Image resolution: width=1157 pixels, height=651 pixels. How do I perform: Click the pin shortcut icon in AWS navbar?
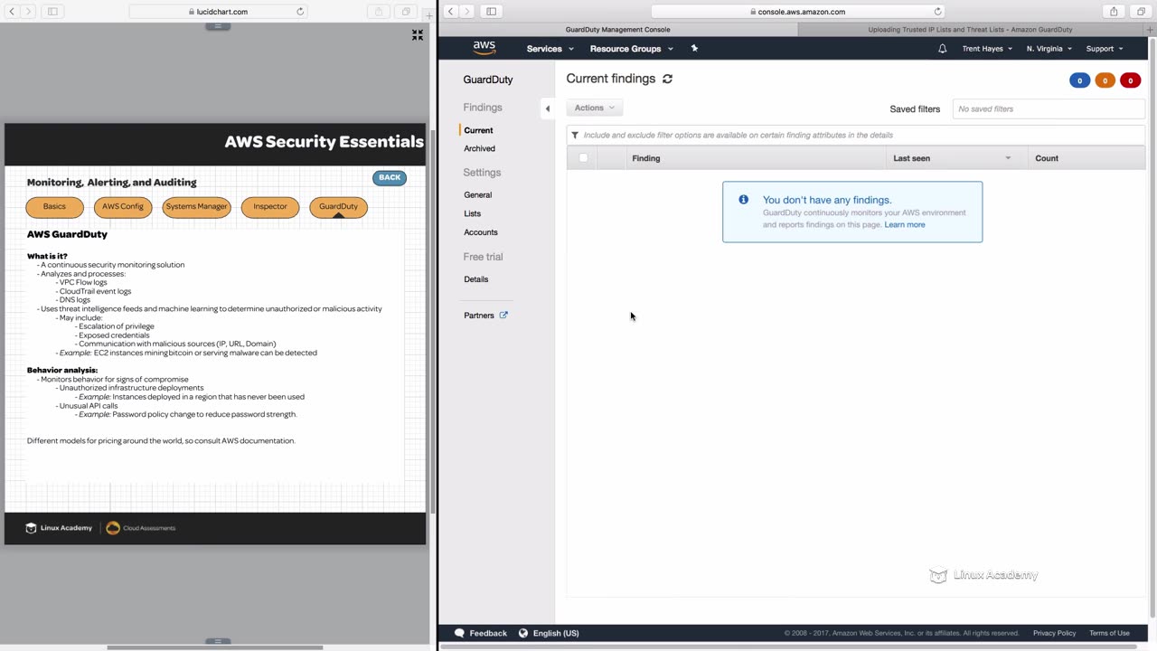tap(694, 49)
